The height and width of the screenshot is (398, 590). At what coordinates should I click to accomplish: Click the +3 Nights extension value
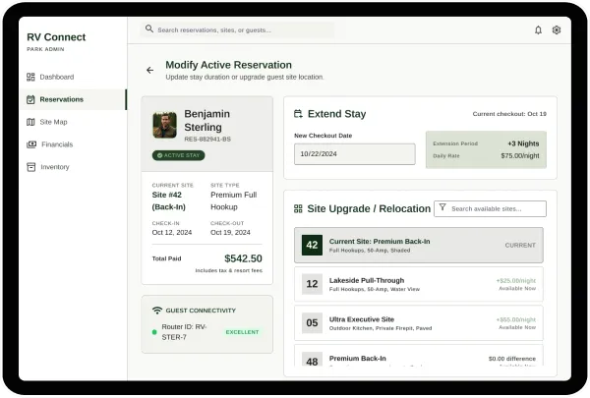pyautogui.click(x=523, y=143)
